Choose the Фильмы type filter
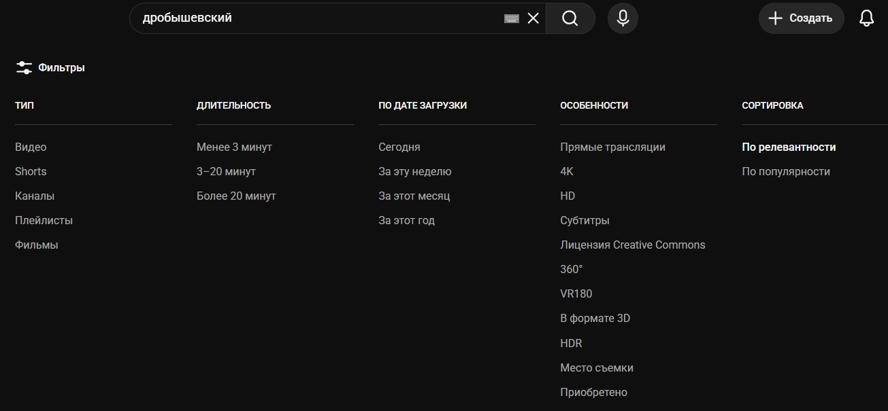Viewport: 888px width, 411px height. tap(37, 245)
